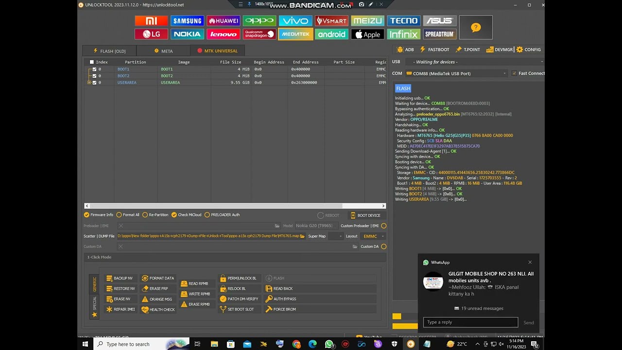Switch to the FLASH [OLD] tab
The image size is (622, 350).
click(x=109, y=51)
